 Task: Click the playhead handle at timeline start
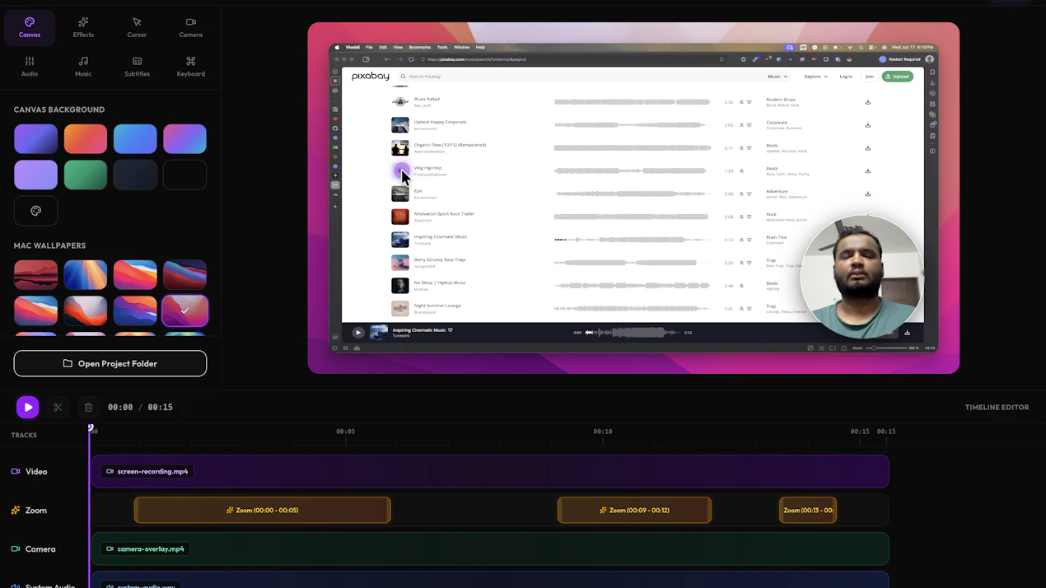click(x=91, y=427)
